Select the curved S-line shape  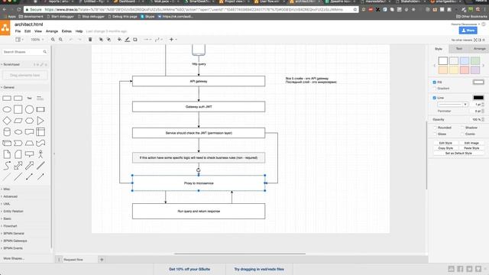pos(7,165)
